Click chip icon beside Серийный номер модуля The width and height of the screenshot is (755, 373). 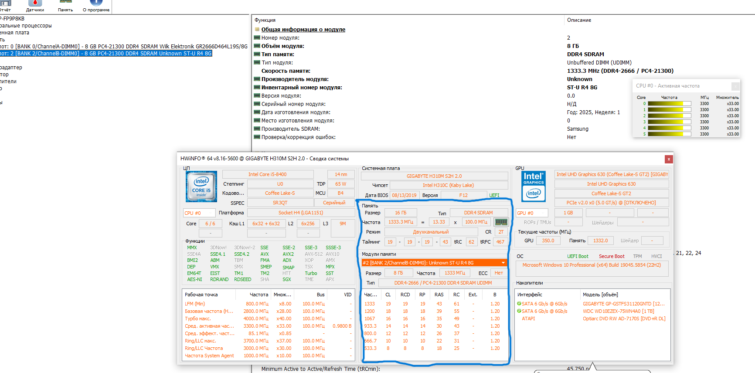click(x=257, y=104)
